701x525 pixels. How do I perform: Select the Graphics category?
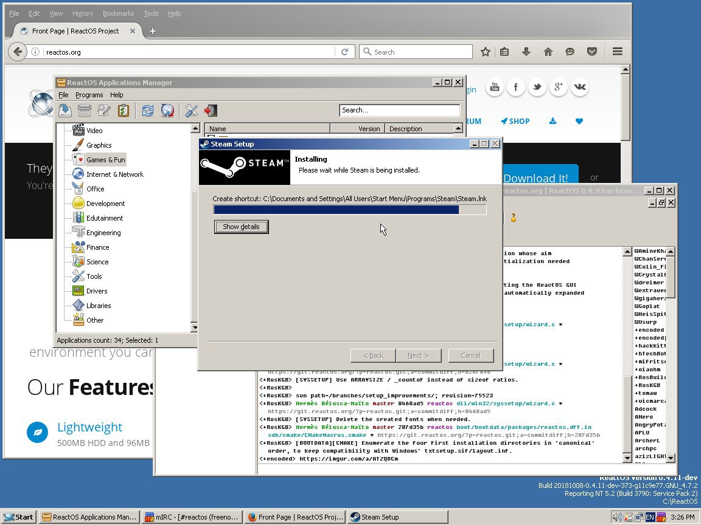pyautogui.click(x=99, y=145)
